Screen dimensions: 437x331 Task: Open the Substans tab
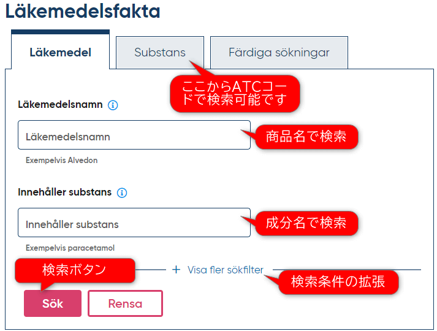pos(159,52)
